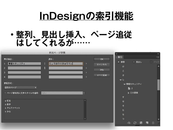The image size is (173, 130).
Task: Click trash delete icon in index panel
Action: [153, 123]
